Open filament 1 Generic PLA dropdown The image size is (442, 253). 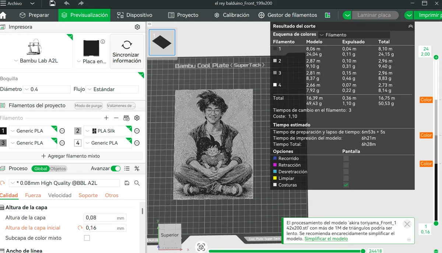(33, 131)
